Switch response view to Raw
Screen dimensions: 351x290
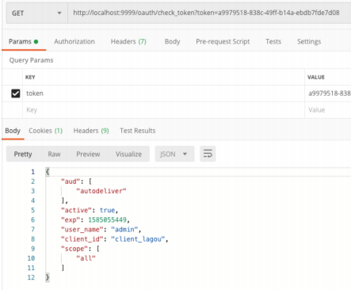click(54, 154)
